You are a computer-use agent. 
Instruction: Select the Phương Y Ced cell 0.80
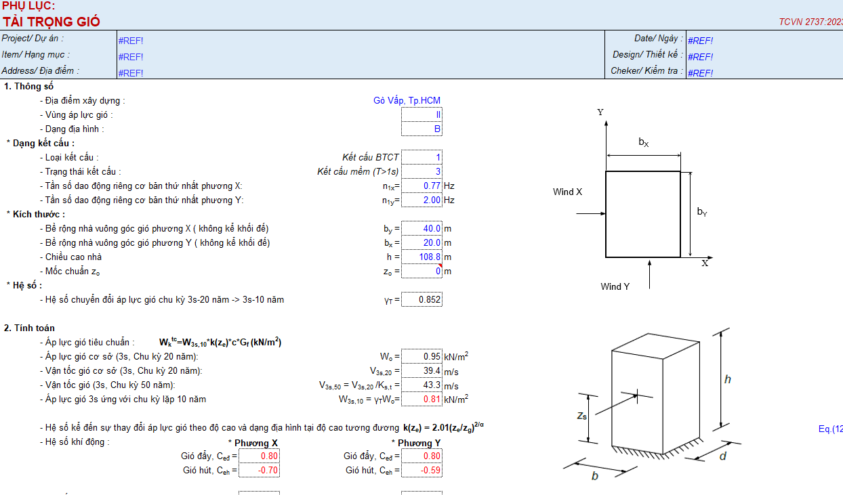coord(421,456)
